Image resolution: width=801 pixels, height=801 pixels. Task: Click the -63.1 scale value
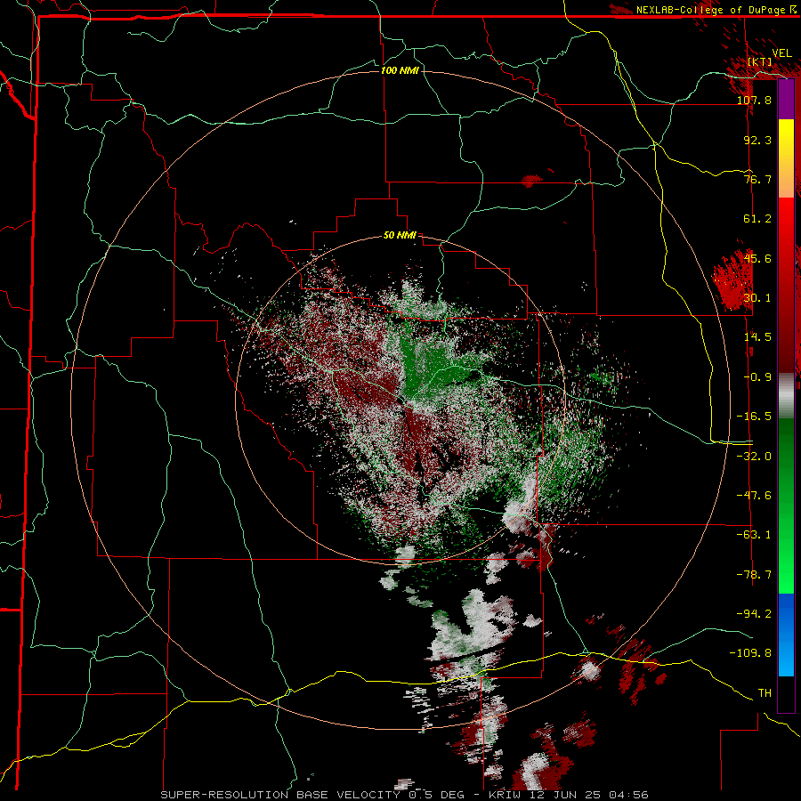(x=754, y=535)
